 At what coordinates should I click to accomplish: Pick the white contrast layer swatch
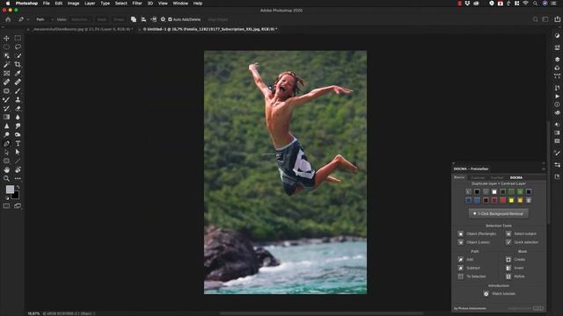pos(494,192)
